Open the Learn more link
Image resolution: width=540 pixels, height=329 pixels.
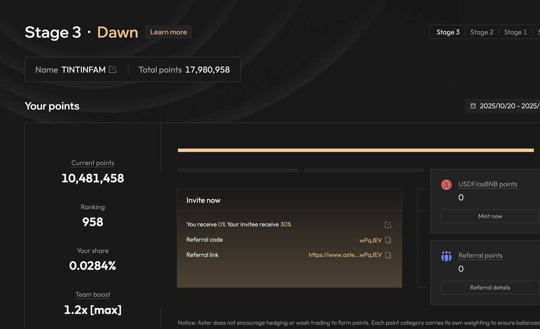[x=168, y=32]
